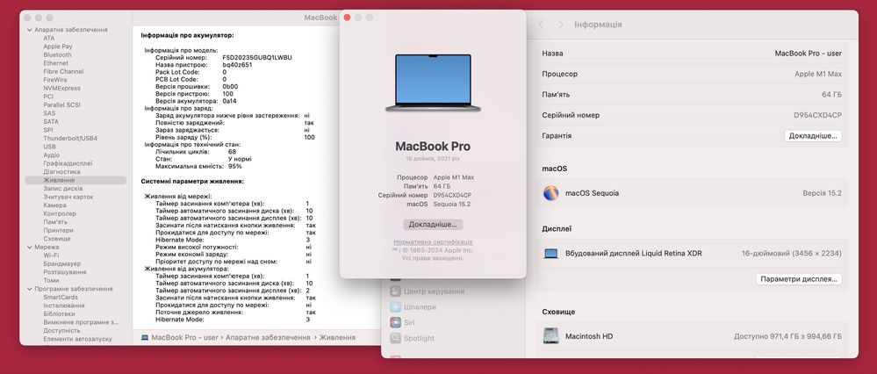Select Сховище in System Information sidebar

click(57, 239)
